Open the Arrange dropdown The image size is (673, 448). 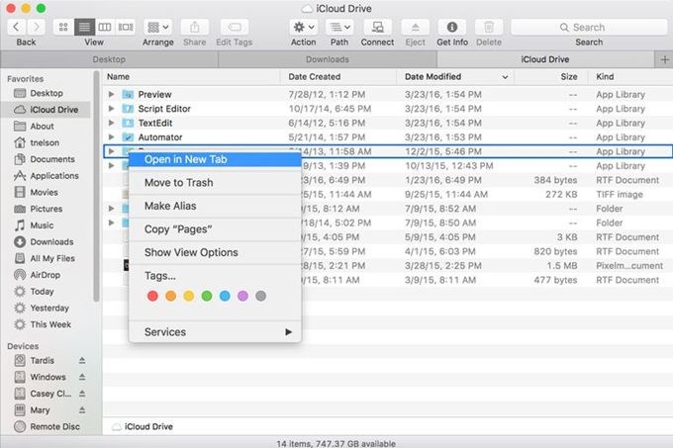coord(158,27)
